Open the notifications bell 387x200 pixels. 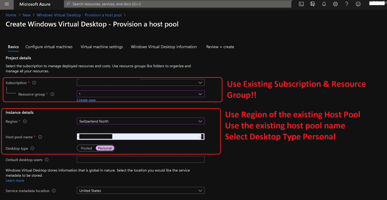point(324,4)
